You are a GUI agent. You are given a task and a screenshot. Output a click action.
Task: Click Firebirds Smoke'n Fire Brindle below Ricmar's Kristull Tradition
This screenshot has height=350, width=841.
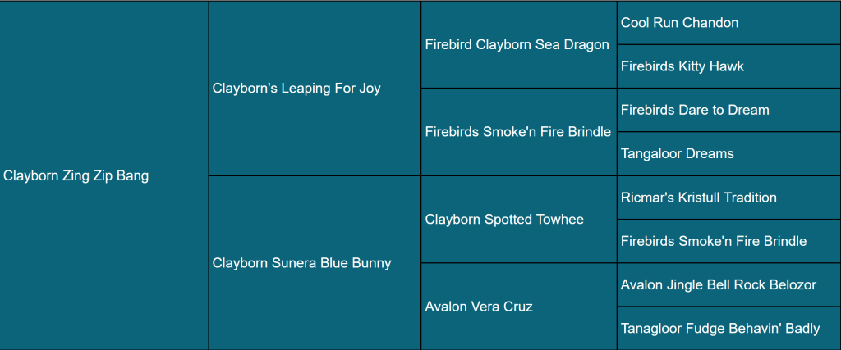[x=714, y=241]
